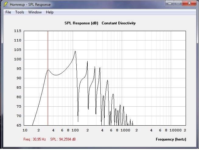This screenshot has height=150, width=199.
Task: Click the 10000 Hz x-axis label
Action: [x=176, y=130]
